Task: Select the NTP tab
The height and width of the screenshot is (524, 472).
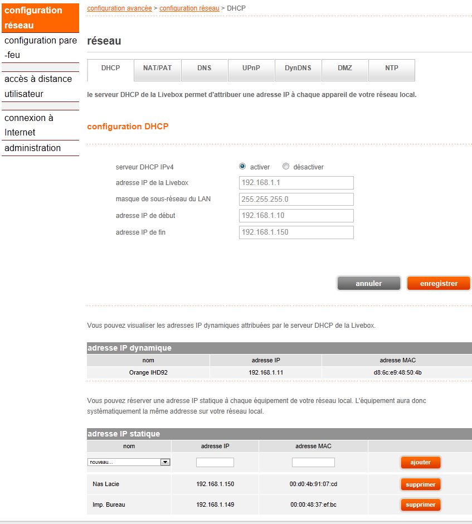Action: pyautogui.click(x=391, y=69)
